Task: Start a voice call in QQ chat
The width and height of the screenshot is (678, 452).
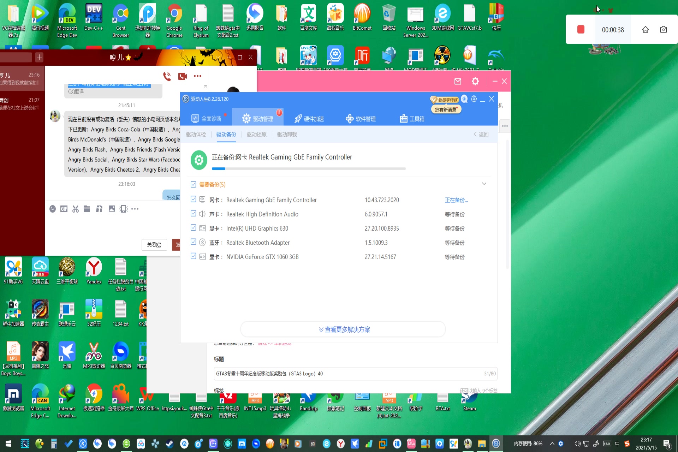Action: pyautogui.click(x=167, y=76)
